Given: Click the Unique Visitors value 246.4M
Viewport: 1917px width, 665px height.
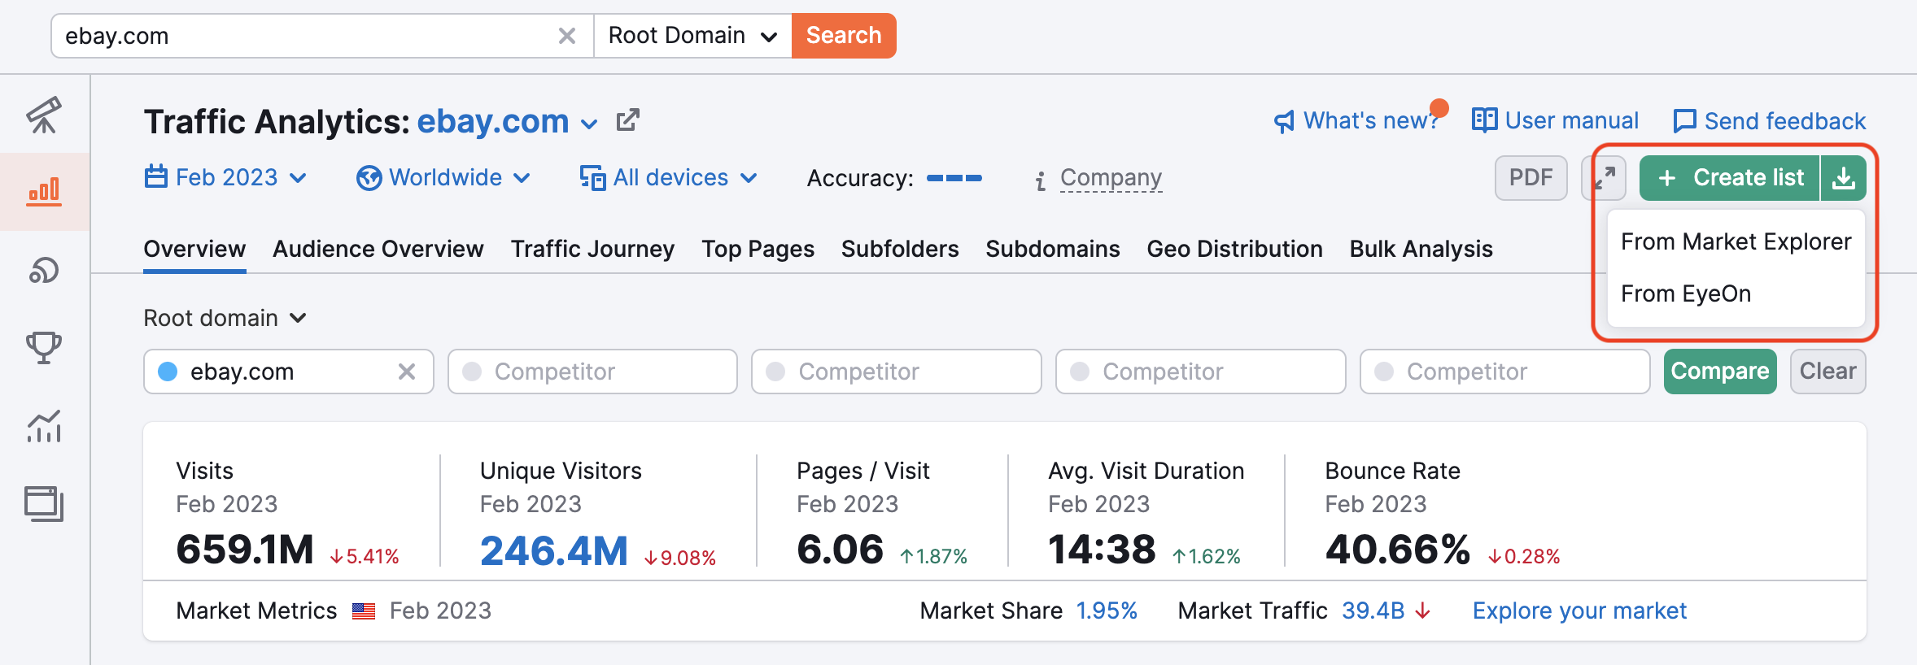Looking at the screenshot, I should point(554,551).
